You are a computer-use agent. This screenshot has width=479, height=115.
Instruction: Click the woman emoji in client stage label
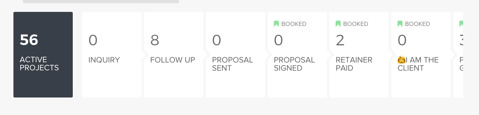pos(401,60)
